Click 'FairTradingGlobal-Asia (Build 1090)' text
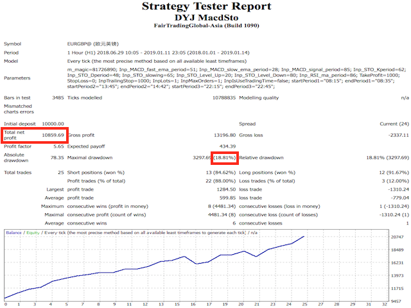Image resolution: width=411 pixels, height=308 pixels. tap(207, 26)
